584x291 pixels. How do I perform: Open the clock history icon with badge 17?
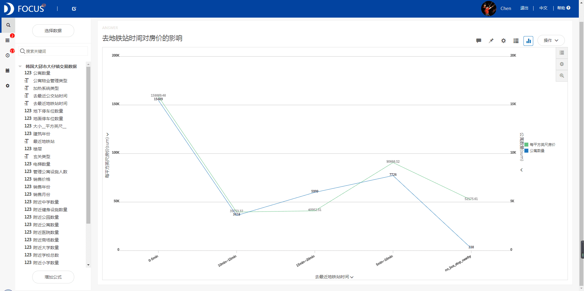[8, 55]
